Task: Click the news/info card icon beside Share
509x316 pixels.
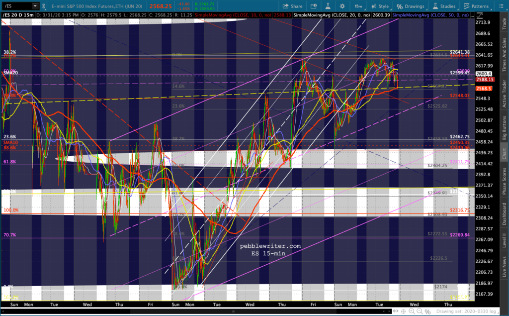Action: point(314,6)
